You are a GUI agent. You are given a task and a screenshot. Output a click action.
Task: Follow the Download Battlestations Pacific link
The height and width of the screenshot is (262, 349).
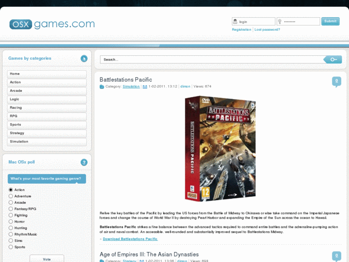click(x=130, y=239)
